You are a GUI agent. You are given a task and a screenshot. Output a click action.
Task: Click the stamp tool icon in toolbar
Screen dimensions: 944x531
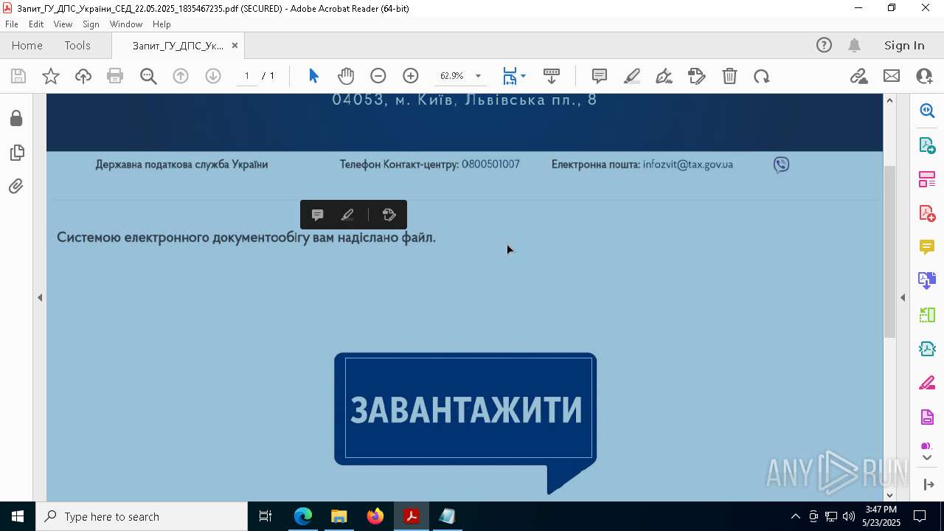click(x=697, y=76)
